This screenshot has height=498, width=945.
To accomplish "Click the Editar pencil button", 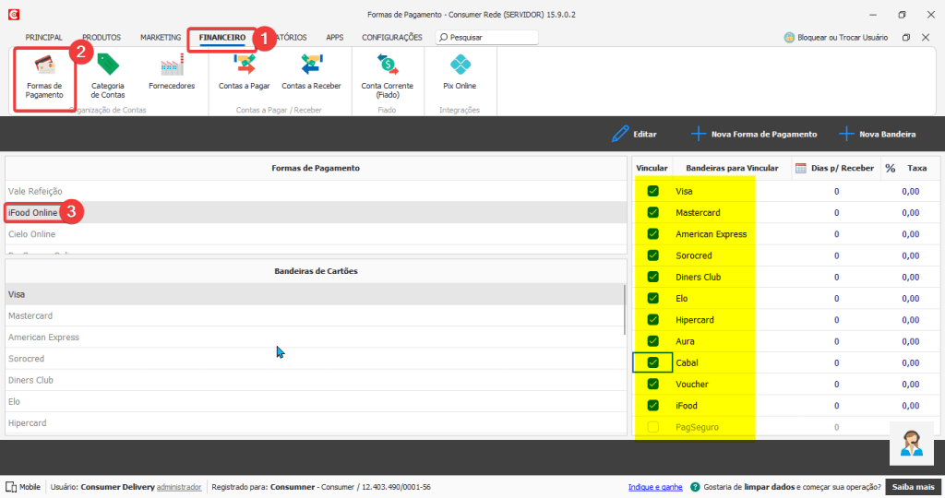I will tap(635, 134).
